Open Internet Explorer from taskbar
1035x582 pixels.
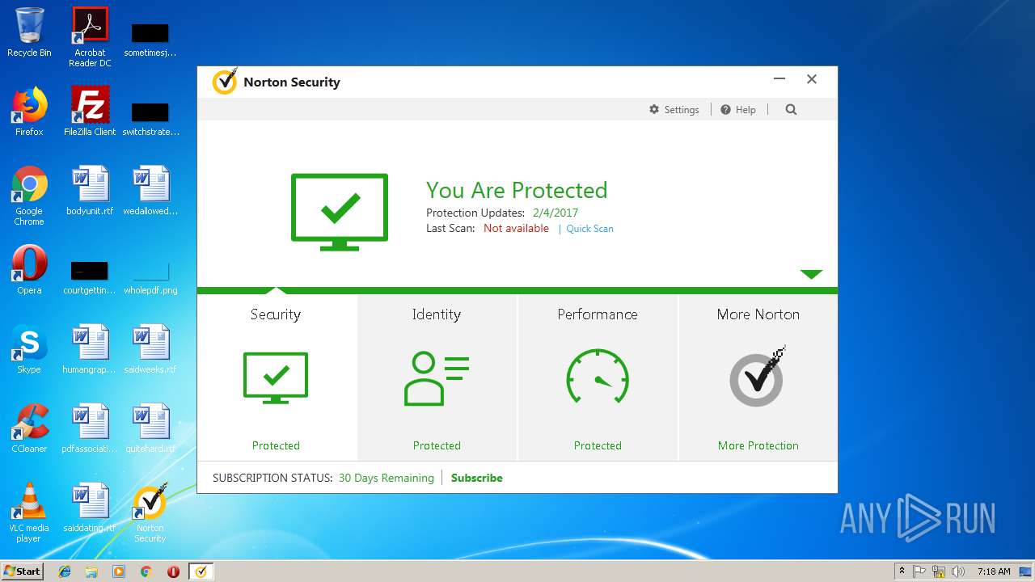pyautogui.click(x=65, y=571)
